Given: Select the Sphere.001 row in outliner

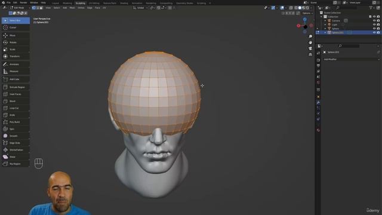Looking at the screenshot, I should pyautogui.click(x=349, y=32).
